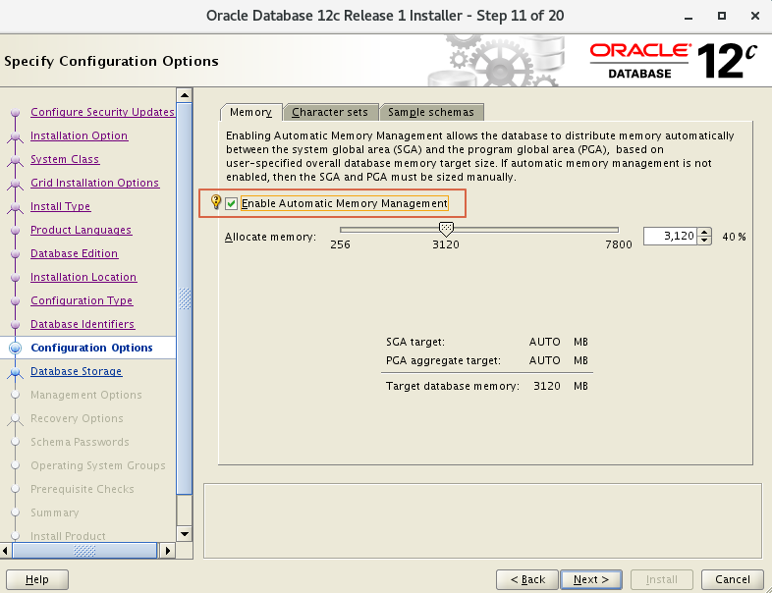Click step bullet icon for Grid Installation Options
The image size is (772, 593).
click(x=16, y=184)
